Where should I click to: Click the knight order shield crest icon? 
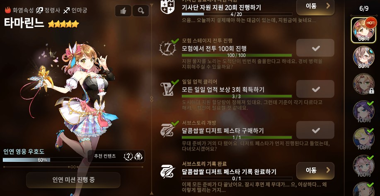tap(167, 7)
